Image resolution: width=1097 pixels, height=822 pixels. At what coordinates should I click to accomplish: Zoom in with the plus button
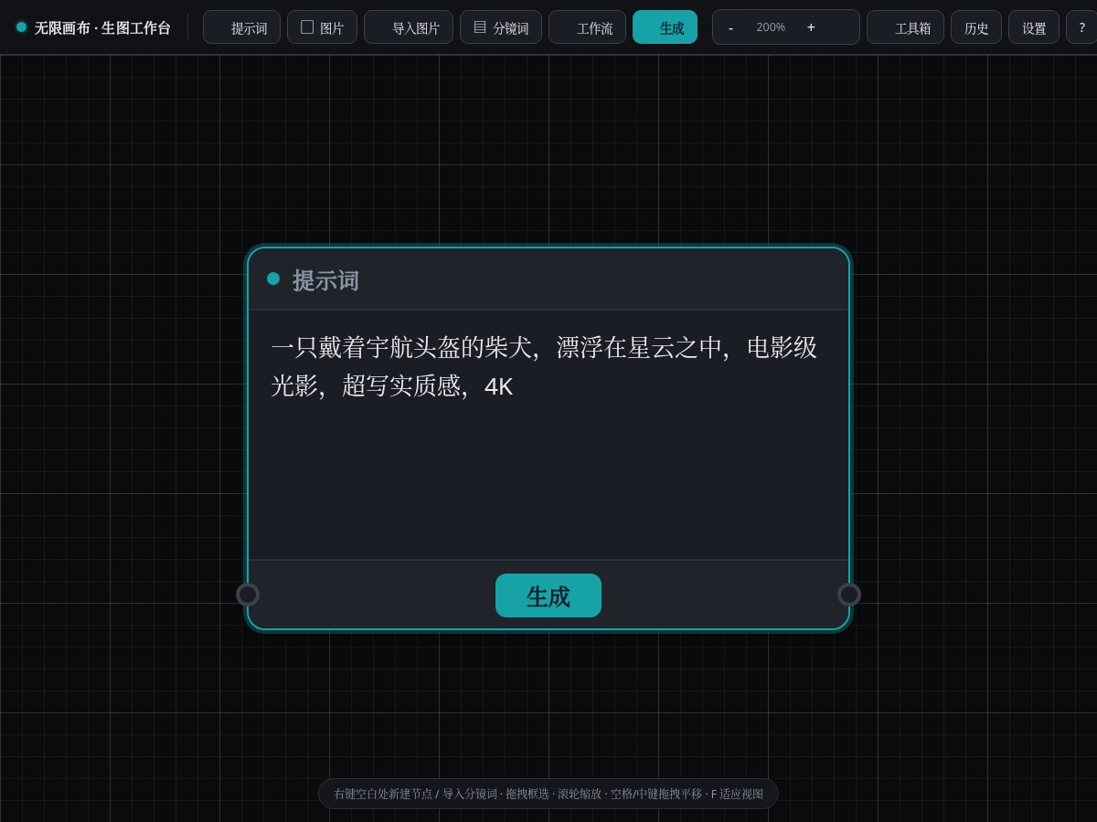click(811, 27)
